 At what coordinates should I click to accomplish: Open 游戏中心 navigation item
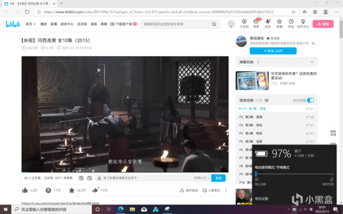tap(67, 24)
